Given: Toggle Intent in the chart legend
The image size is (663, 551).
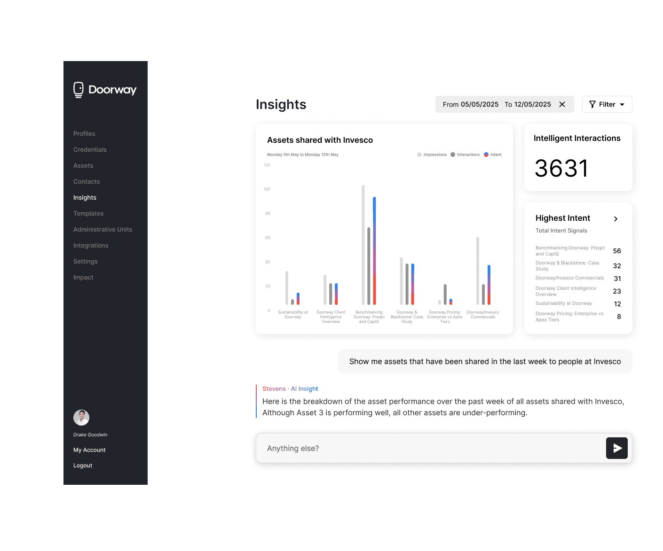Looking at the screenshot, I should click(x=492, y=154).
